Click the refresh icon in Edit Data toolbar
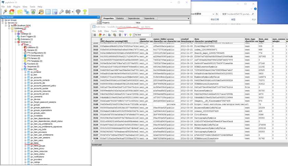 pyautogui.click(x=100, y=35)
